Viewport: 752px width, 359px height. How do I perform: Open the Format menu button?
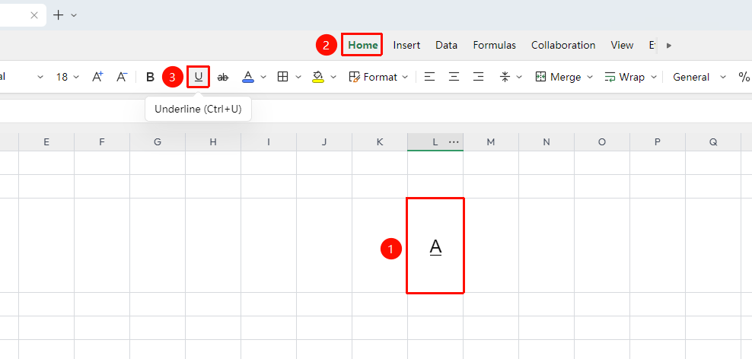[x=378, y=77]
